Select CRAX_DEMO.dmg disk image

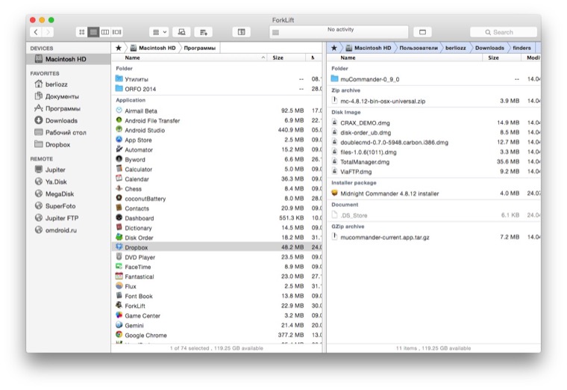434,123
